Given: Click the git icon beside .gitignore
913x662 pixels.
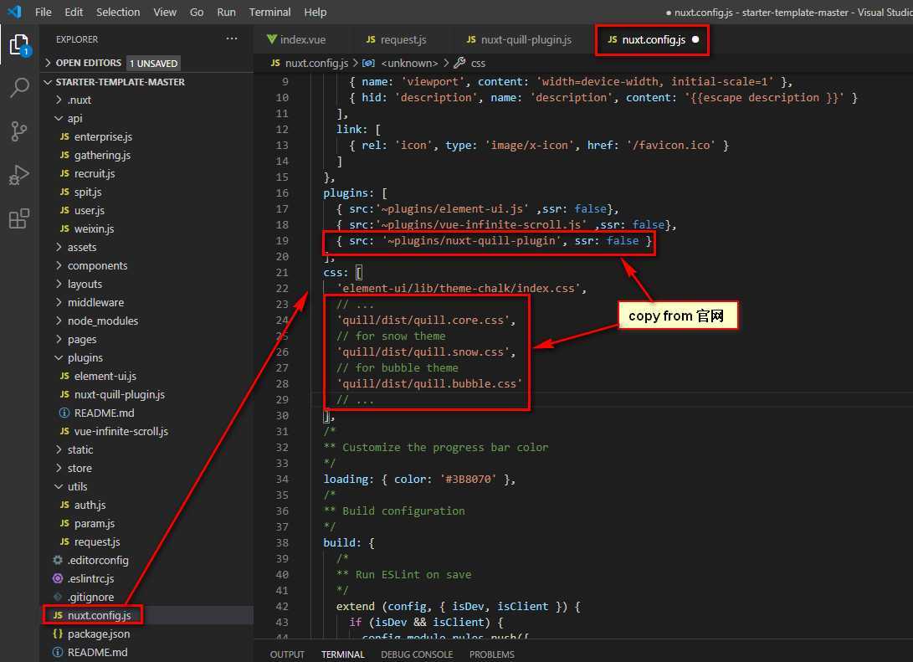Looking at the screenshot, I should point(58,597).
